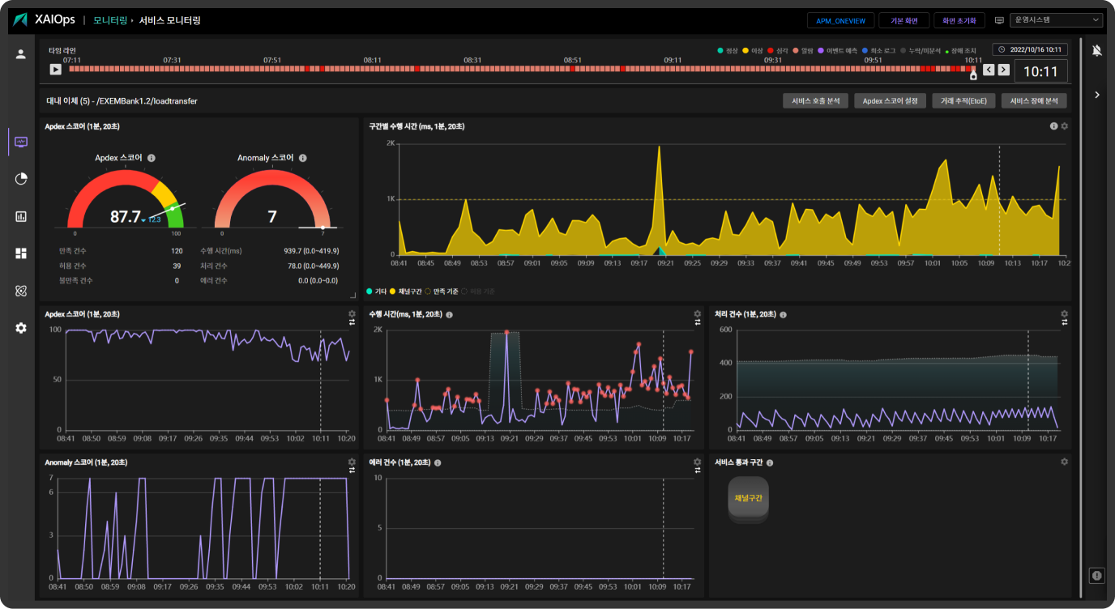
Task: Click swap arrows on 수행 시간 chart
Action: tap(697, 322)
